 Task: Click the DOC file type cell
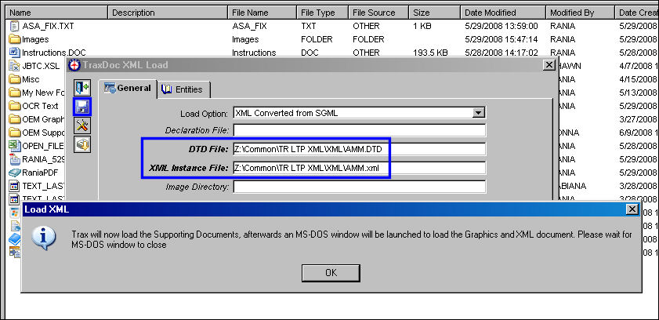pyautogui.click(x=310, y=53)
